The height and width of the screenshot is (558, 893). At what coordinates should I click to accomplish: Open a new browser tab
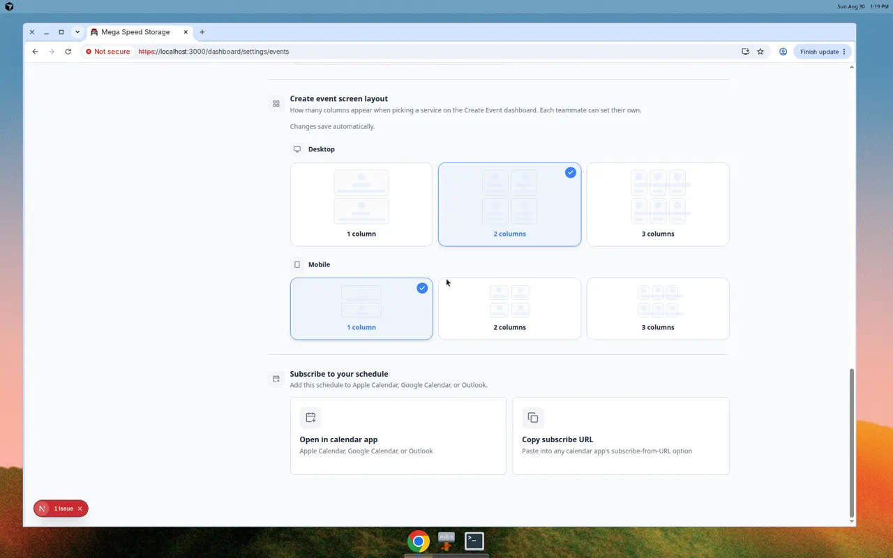click(x=202, y=32)
